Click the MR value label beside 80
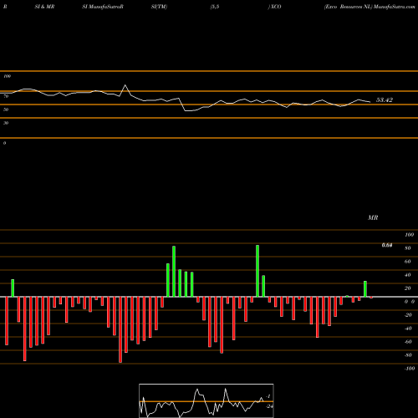This screenshot has width=418, height=418. coord(387,245)
